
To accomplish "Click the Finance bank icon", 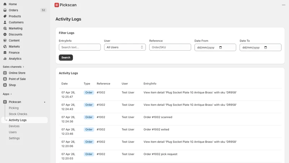I will 5,53.
